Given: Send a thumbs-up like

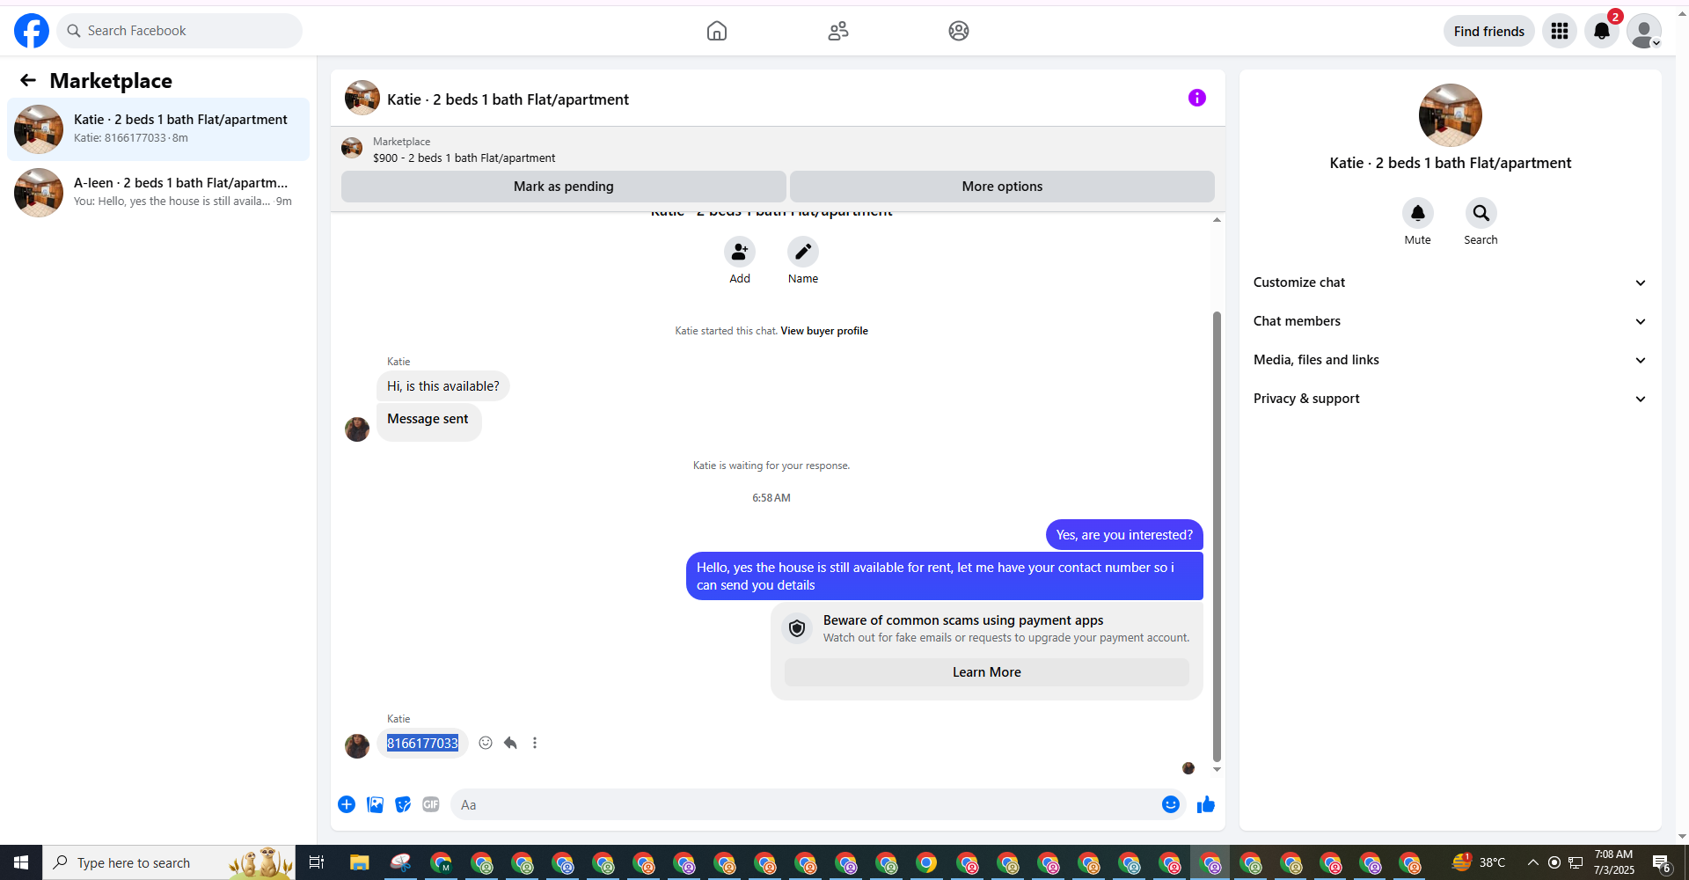Looking at the screenshot, I should click(x=1206, y=804).
